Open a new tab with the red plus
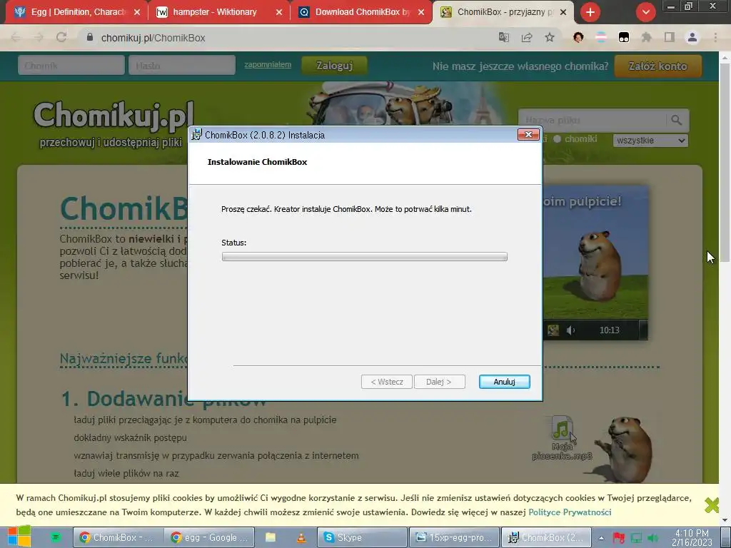This screenshot has width=731, height=548. click(590, 12)
